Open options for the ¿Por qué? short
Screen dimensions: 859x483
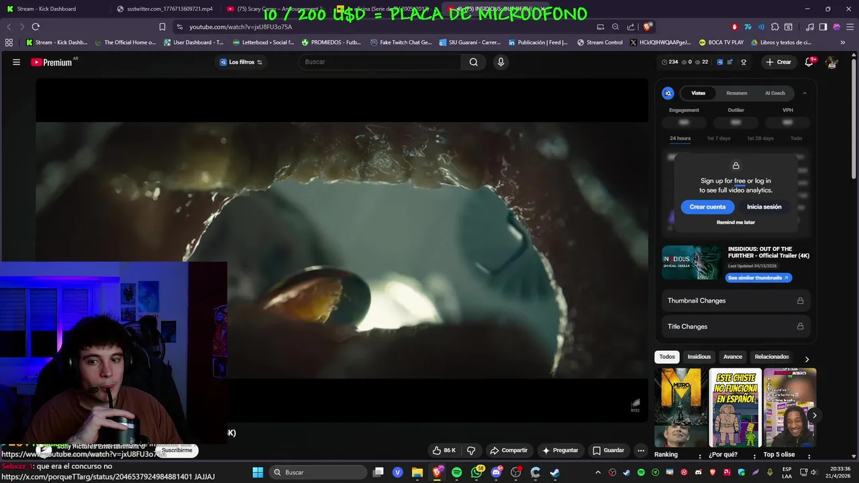coord(754,456)
